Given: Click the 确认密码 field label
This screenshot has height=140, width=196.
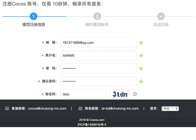Looking at the screenshot, I should click(x=49, y=81).
